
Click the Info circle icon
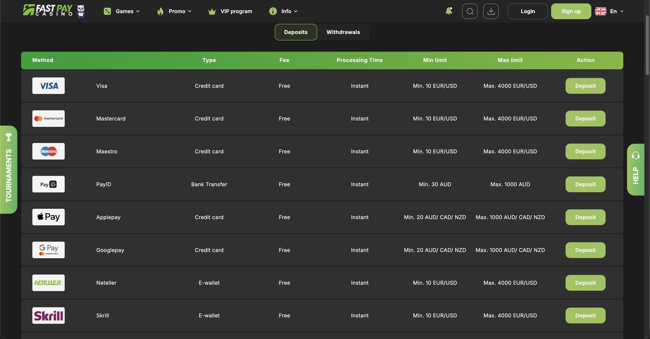coord(273,11)
